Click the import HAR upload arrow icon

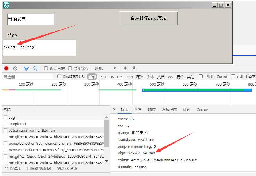click(125, 68)
